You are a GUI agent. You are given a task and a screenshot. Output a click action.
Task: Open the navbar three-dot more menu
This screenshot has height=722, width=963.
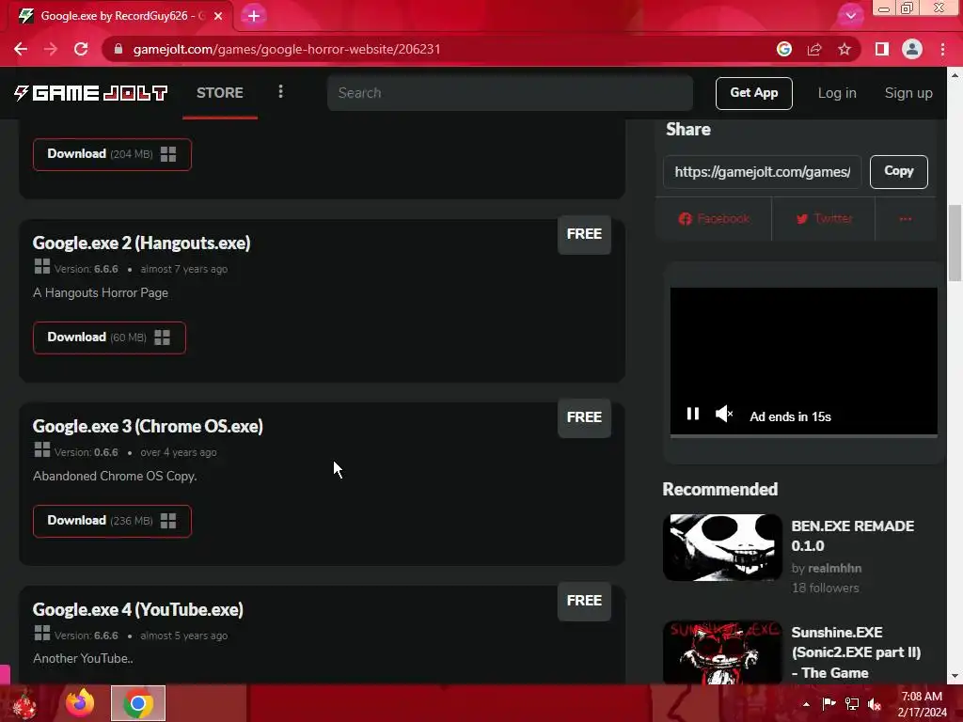(280, 91)
